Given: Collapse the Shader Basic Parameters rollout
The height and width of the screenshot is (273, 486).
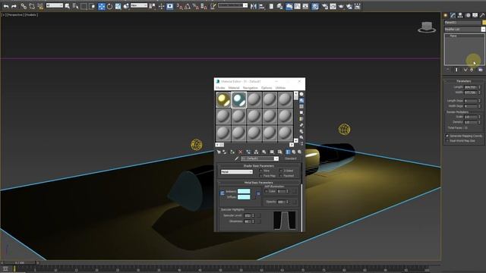Looking at the screenshot, I should pos(258,166).
